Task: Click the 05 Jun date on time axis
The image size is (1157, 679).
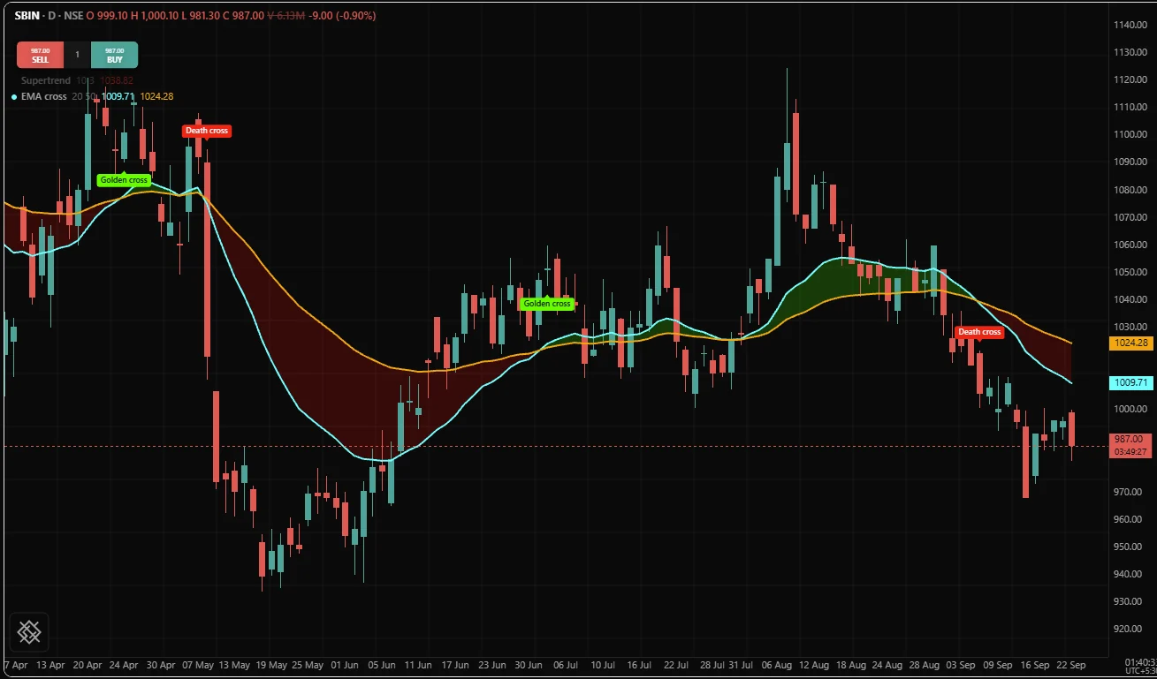Action: [x=383, y=664]
